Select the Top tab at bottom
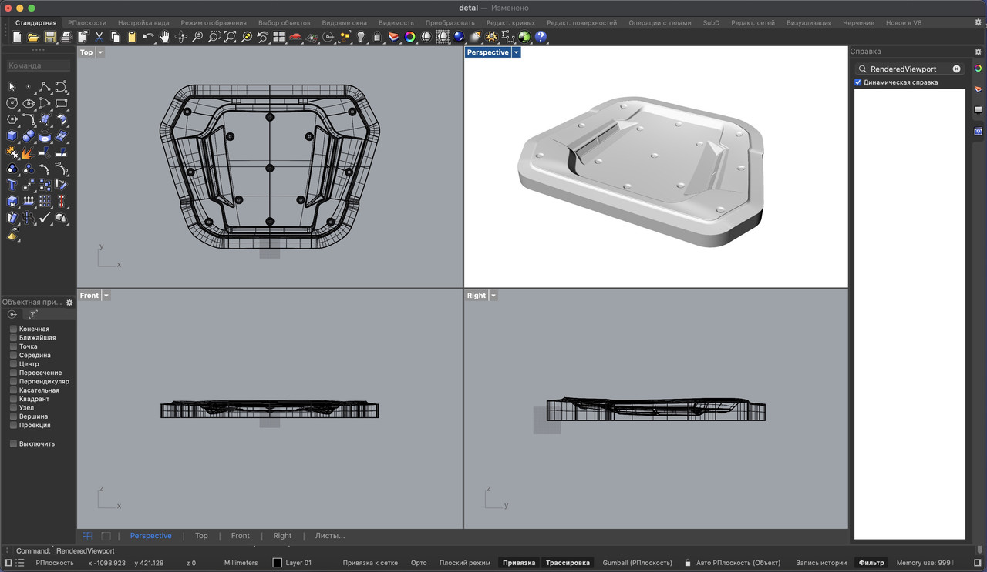 [201, 536]
